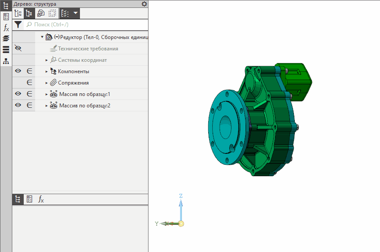Click the tree panel settings gear

point(144,4)
